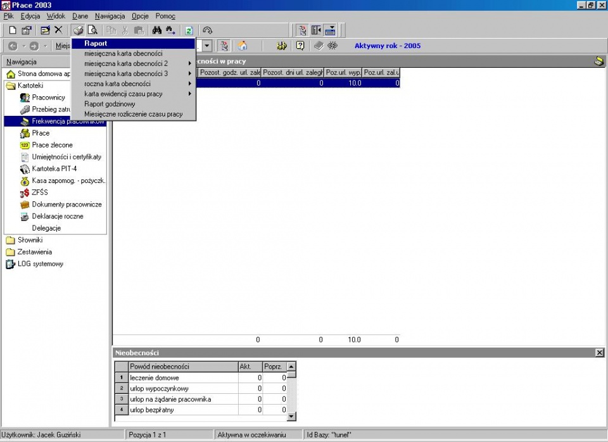Expand 'miesięczna karta obecności 3' submenu

pyautogui.click(x=134, y=73)
